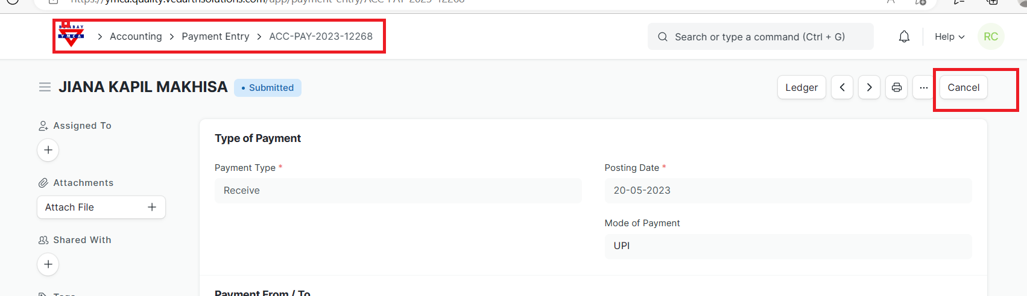The width and height of the screenshot is (1027, 296).
Task: Add an assignee with plus button
Action: point(48,150)
